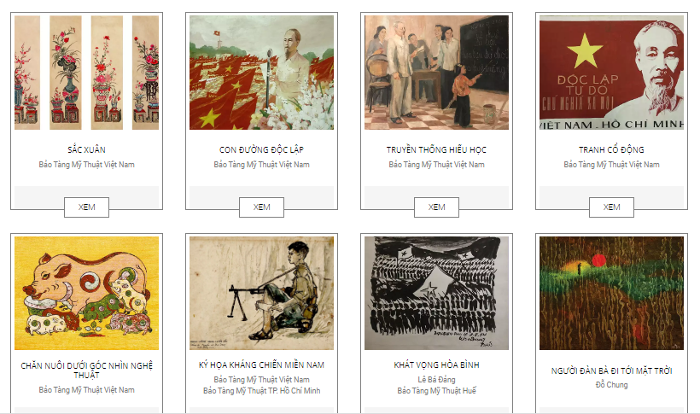Open Ký Họa Kháng Chiến Miền Nam title
The width and height of the screenshot is (700, 414).
click(261, 364)
